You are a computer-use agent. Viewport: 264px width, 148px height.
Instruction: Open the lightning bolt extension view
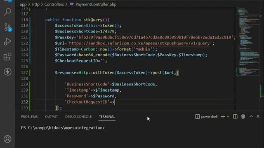tap(7, 72)
